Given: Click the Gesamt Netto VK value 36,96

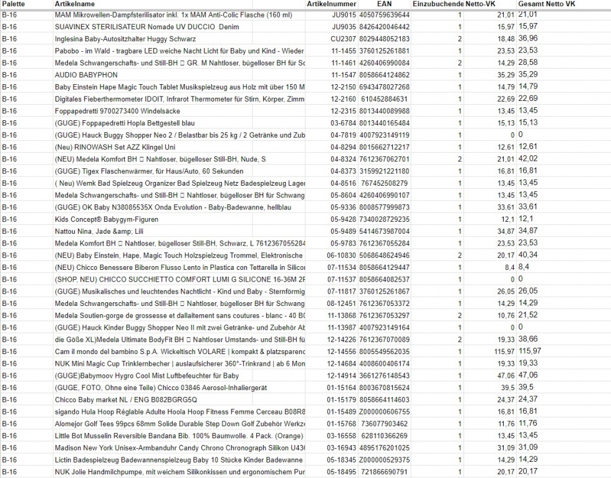Looking at the screenshot, I should (528, 39).
